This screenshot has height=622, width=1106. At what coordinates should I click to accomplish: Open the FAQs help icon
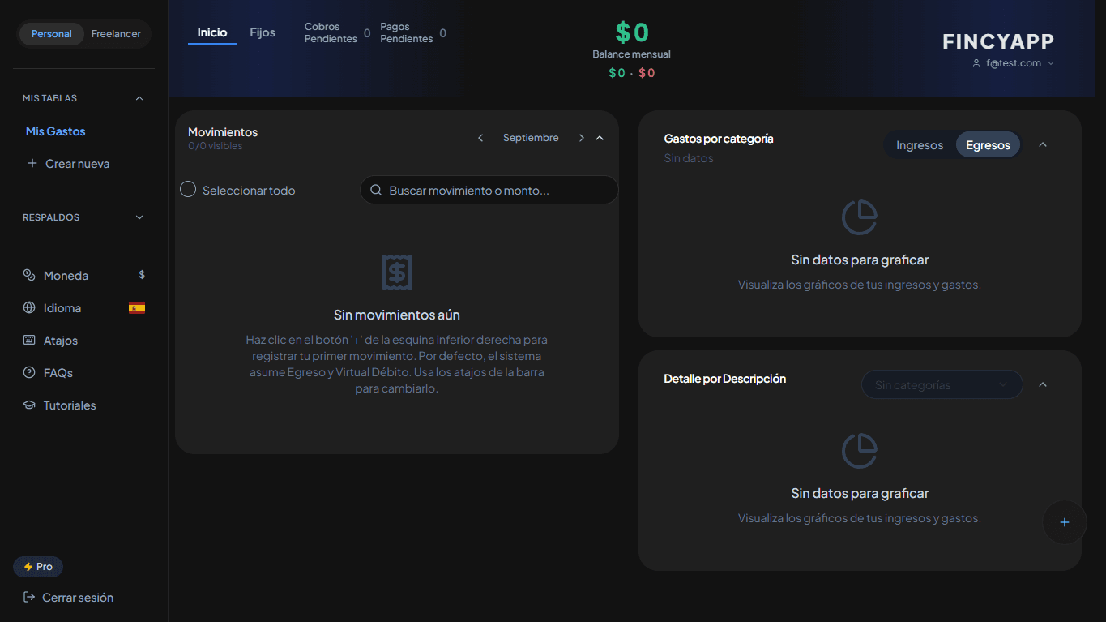pyautogui.click(x=29, y=373)
